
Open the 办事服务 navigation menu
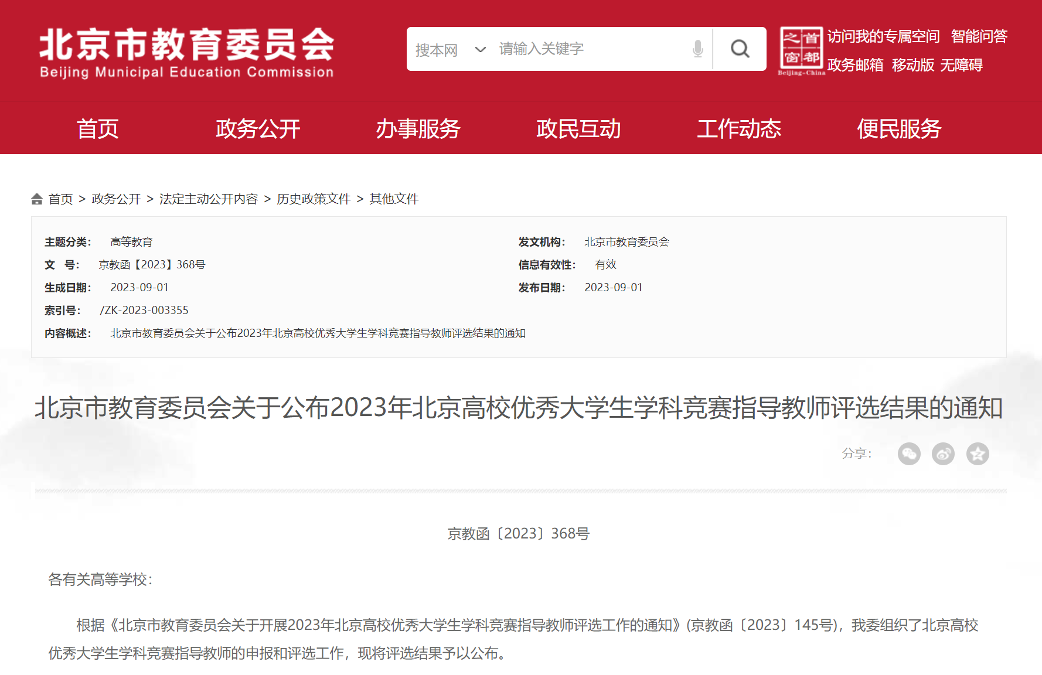tap(418, 128)
